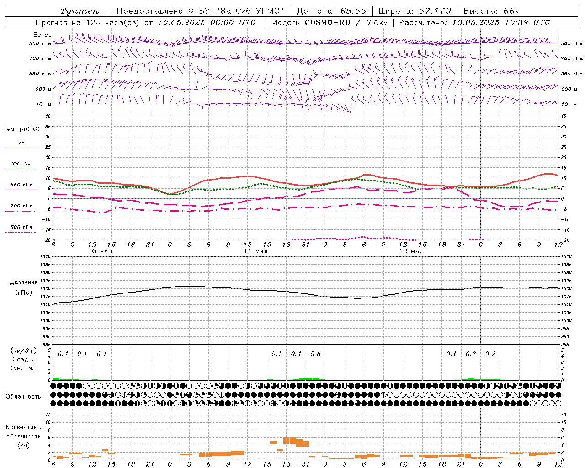
Task: Click the "Ветер" wind section label
Action: pyautogui.click(x=42, y=35)
